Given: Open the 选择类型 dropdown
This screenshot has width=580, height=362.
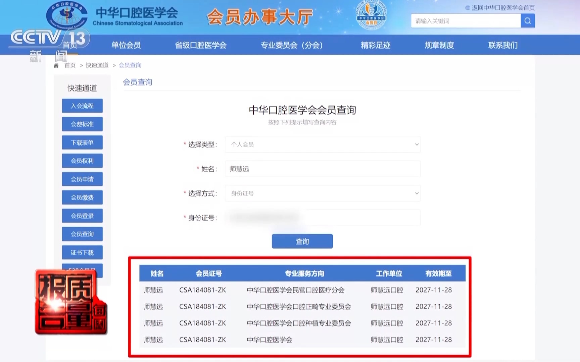Looking at the screenshot, I should coord(322,144).
